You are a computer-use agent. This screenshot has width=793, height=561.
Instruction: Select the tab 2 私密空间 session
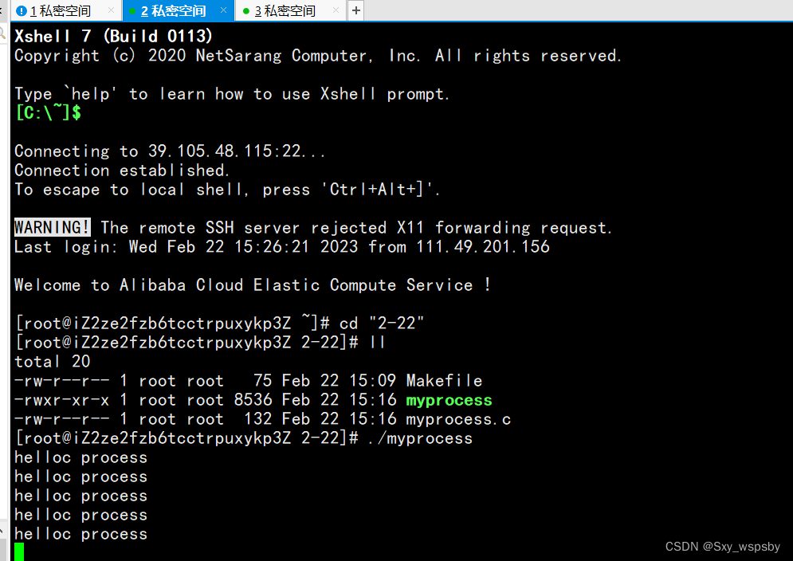176,11
